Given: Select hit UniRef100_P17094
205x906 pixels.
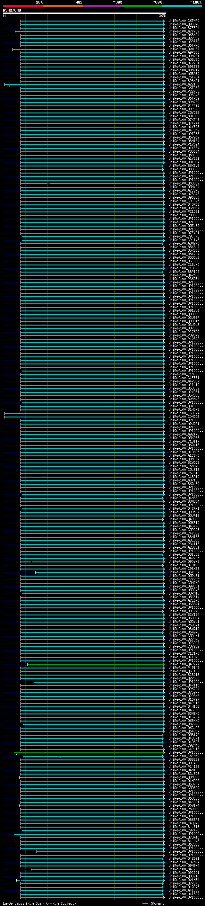Looking at the screenshot, I should click(x=184, y=144).
